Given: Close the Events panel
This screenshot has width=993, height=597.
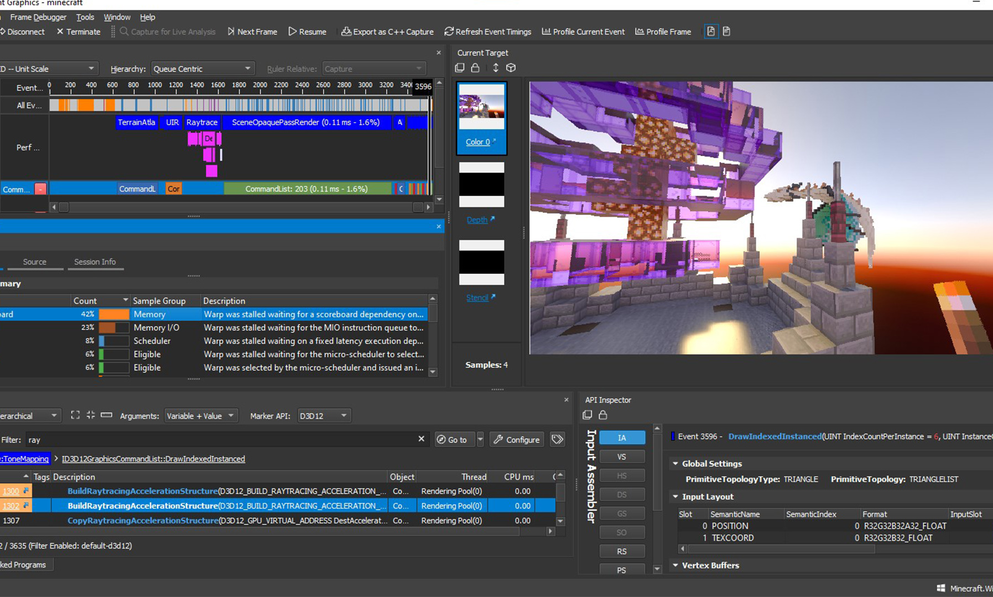Looking at the screenshot, I should (566, 400).
